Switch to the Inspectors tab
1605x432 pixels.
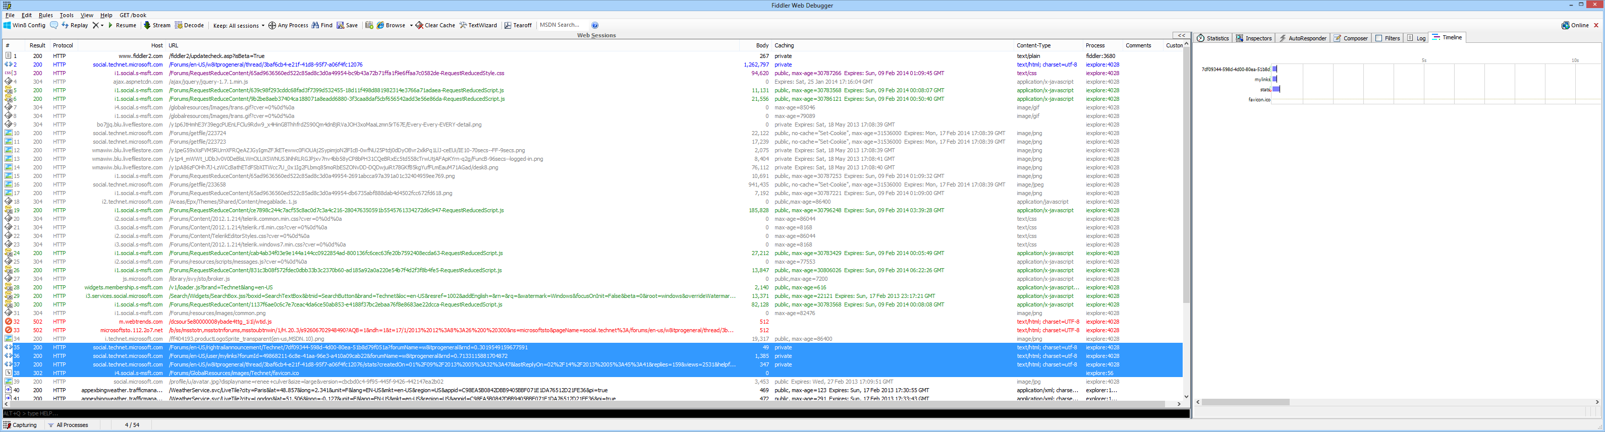pyautogui.click(x=1254, y=38)
